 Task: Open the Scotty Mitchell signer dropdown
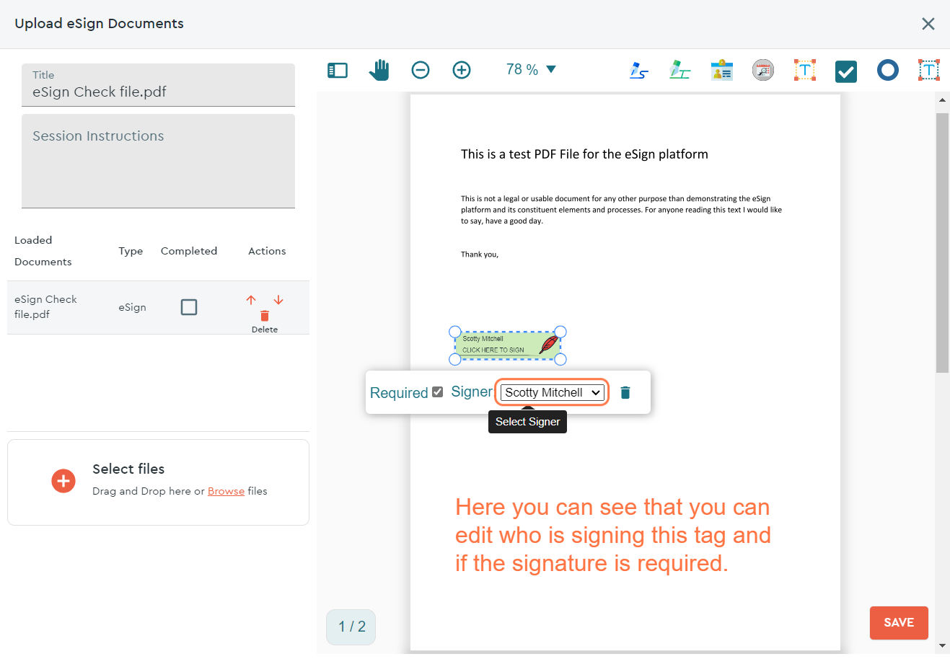553,392
